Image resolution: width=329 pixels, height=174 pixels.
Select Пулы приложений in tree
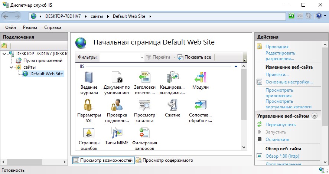click(43, 60)
